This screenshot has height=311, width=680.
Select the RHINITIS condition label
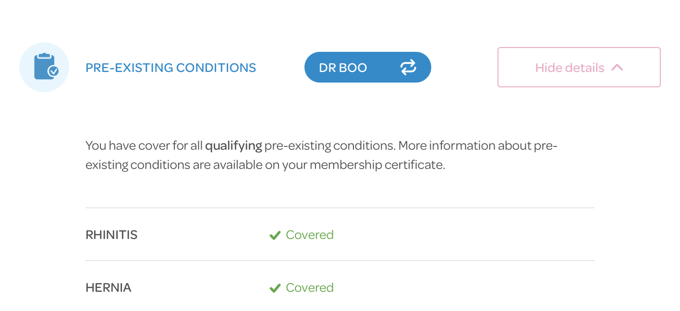coord(111,235)
